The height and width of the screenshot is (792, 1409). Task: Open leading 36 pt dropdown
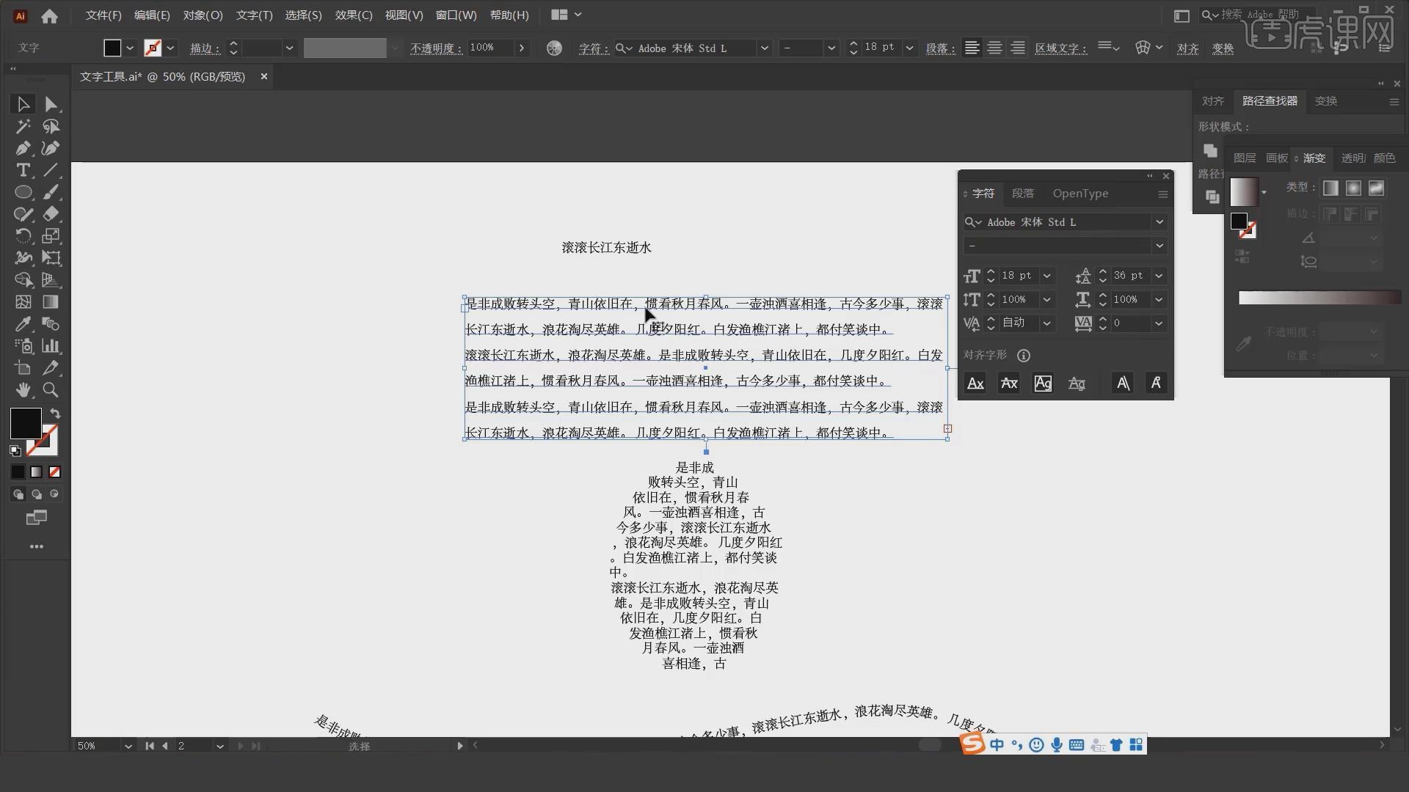tap(1159, 276)
